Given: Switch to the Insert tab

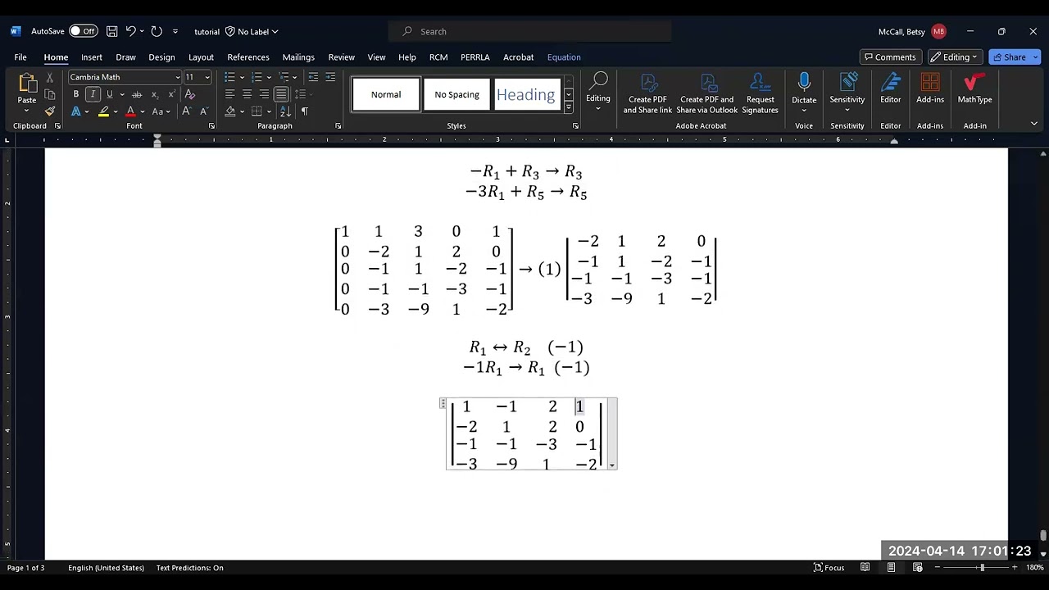Looking at the screenshot, I should (92, 57).
